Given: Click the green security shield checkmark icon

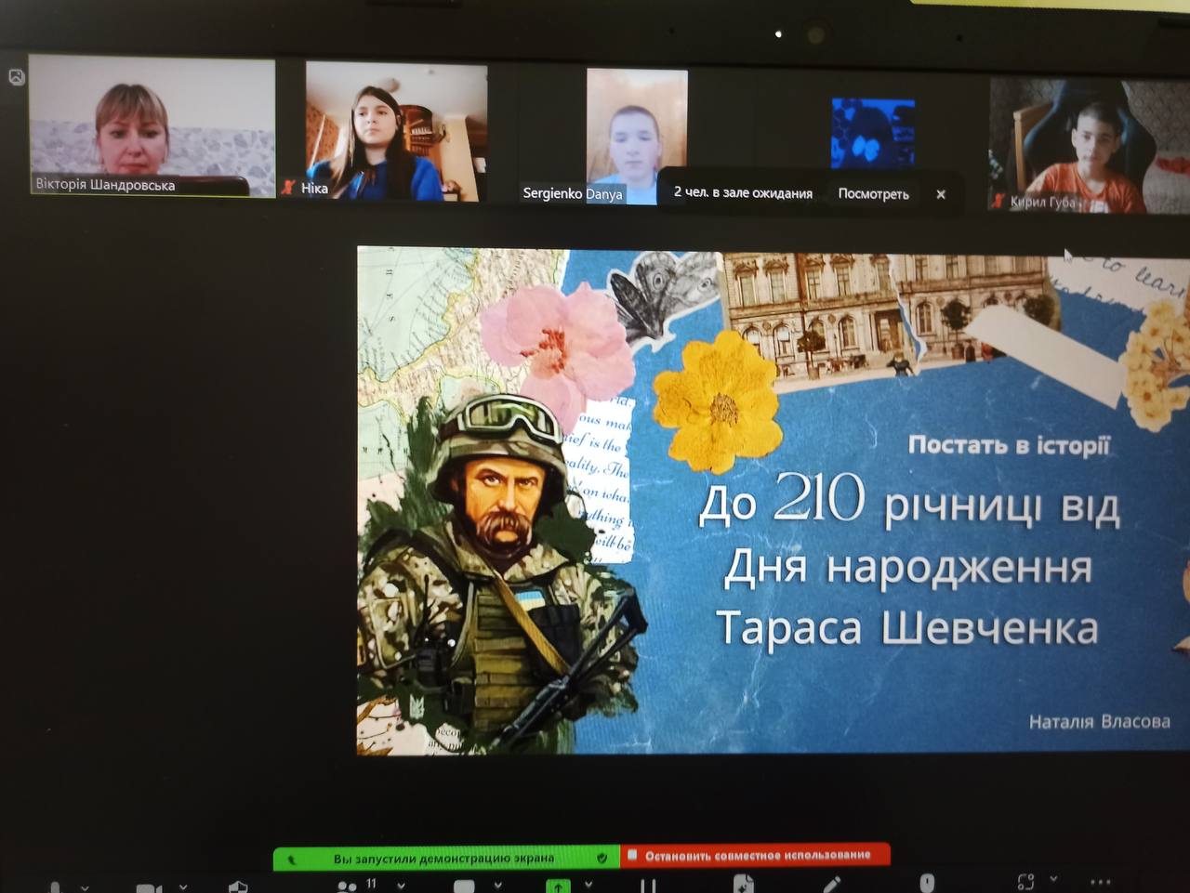Looking at the screenshot, I should click(602, 857).
